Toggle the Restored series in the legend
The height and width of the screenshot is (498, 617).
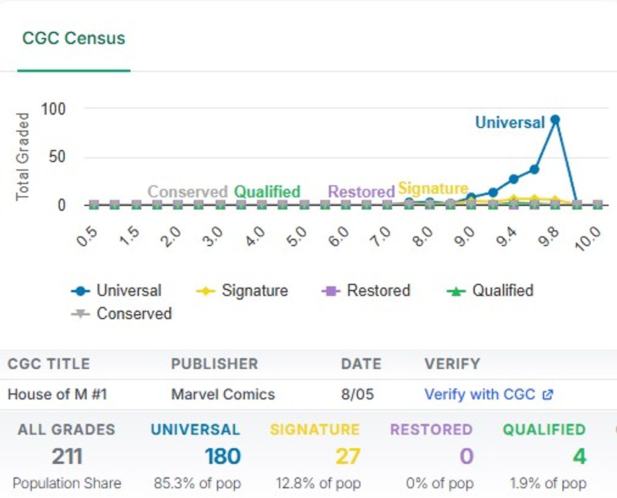366,291
